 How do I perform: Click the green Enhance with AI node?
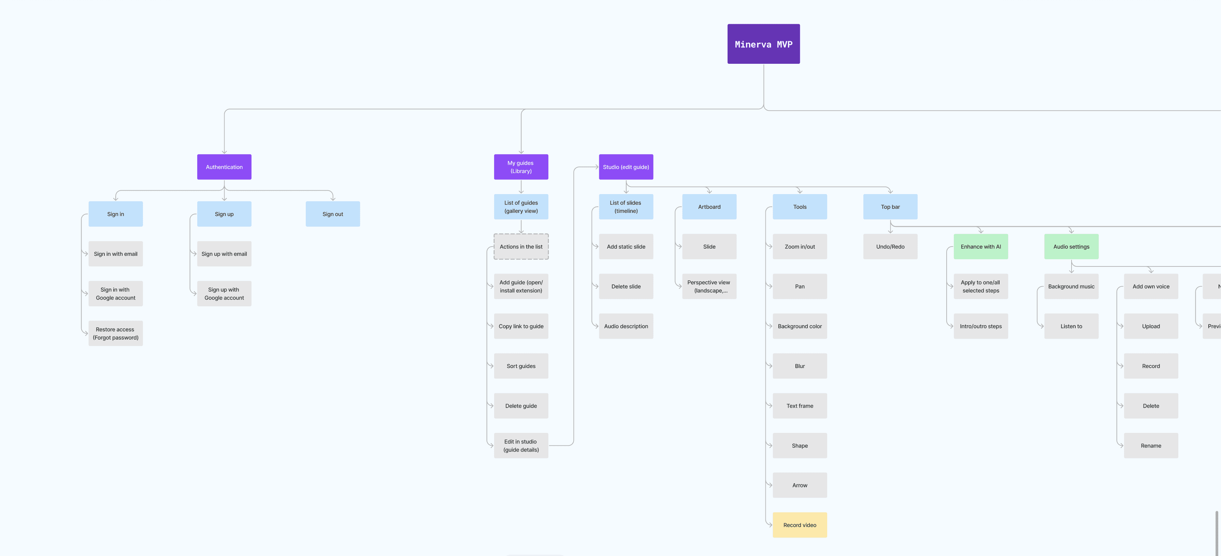[x=980, y=246]
